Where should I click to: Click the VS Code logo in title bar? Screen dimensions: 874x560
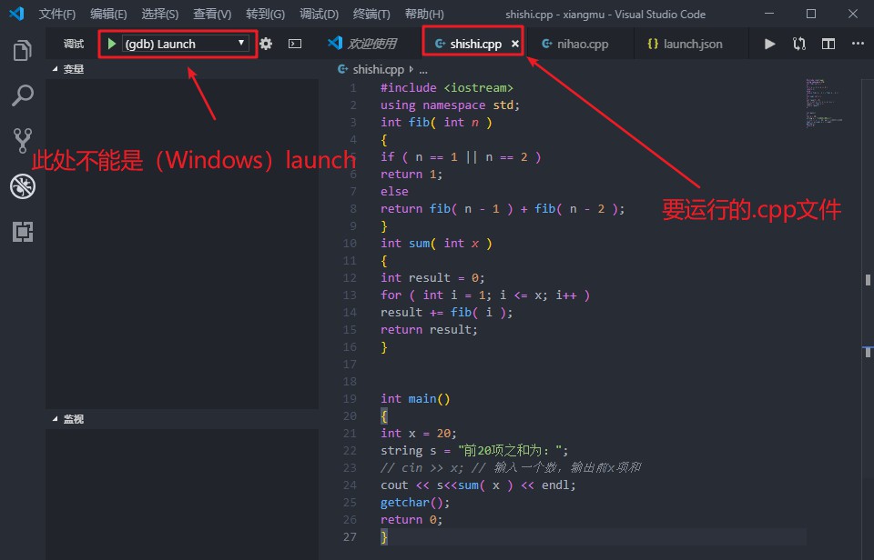(x=16, y=14)
